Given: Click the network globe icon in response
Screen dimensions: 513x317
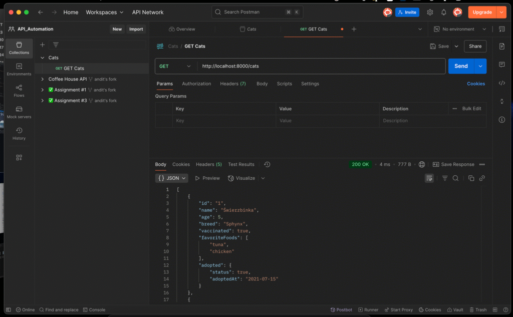Looking at the screenshot, I should (x=422, y=165).
